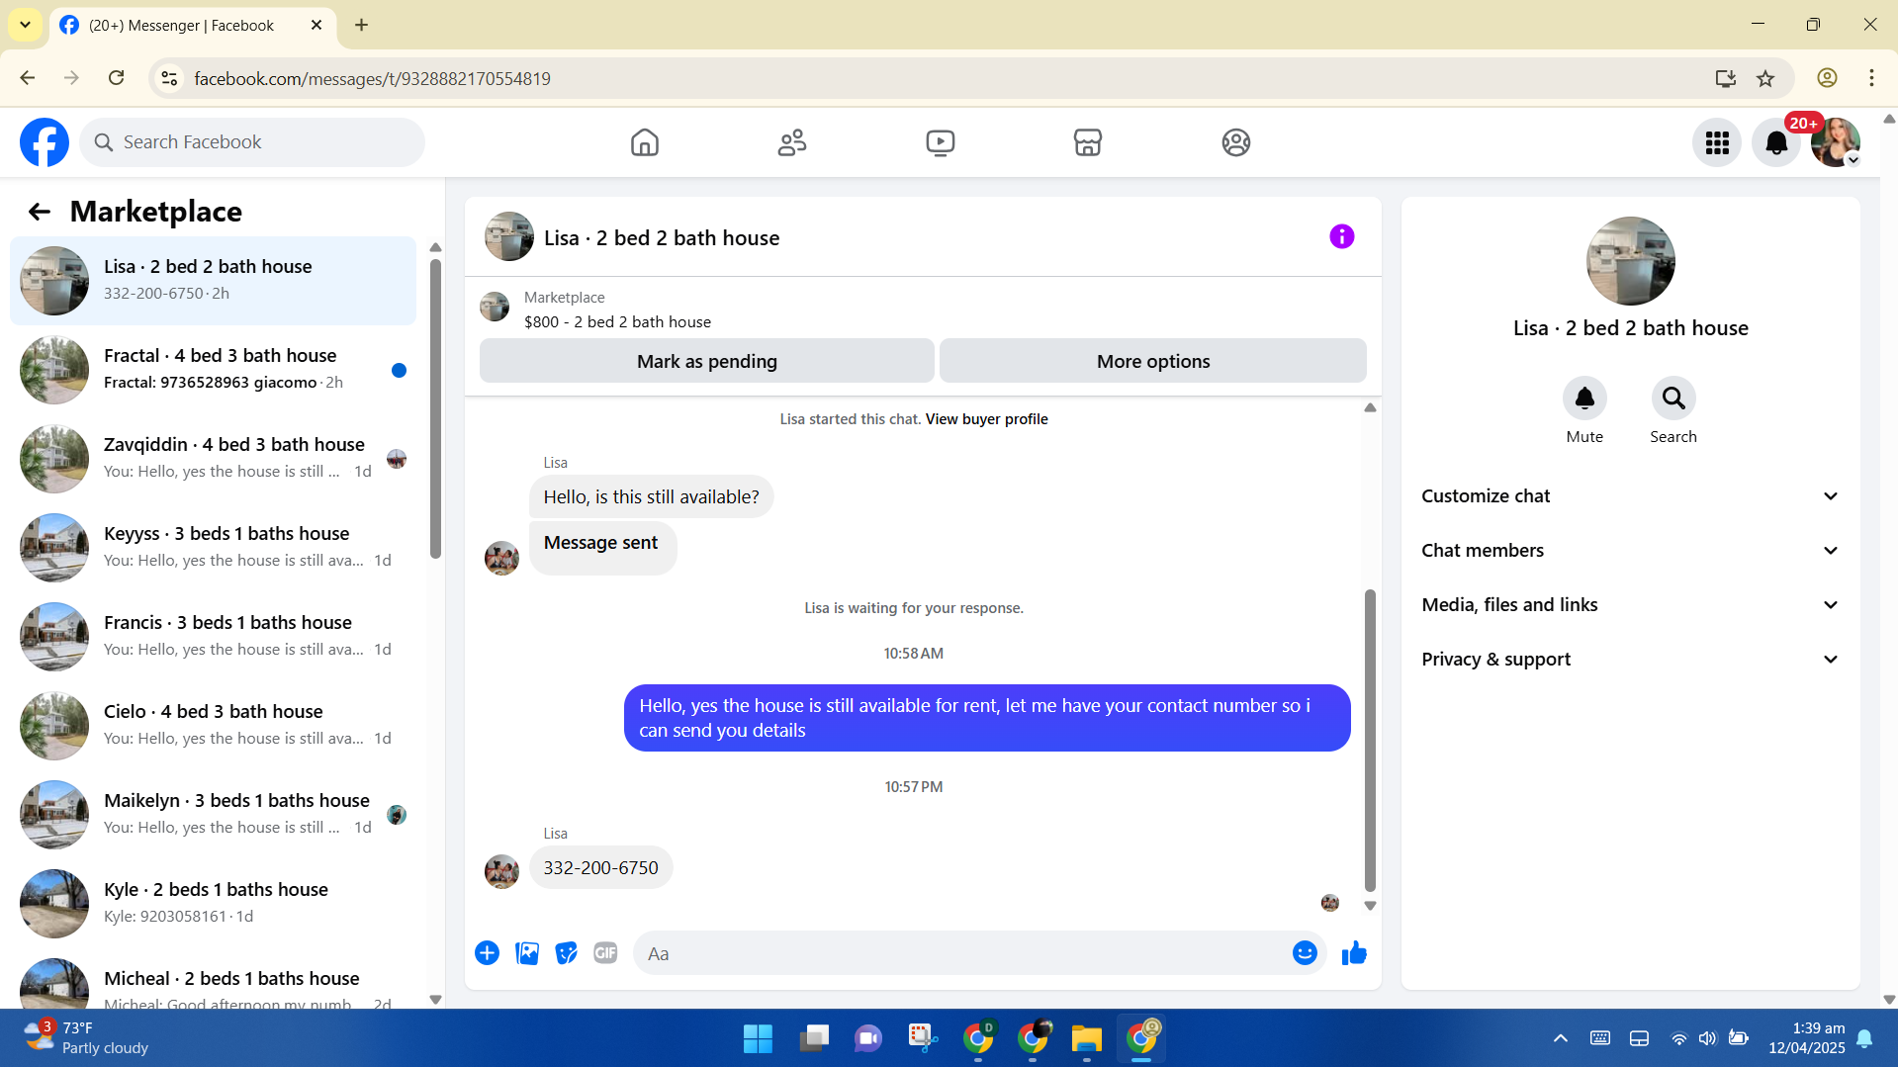Open large listing photo in right panel
Image resolution: width=1898 pixels, height=1067 pixels.
pyautogui.click(x=1630, y=261)
